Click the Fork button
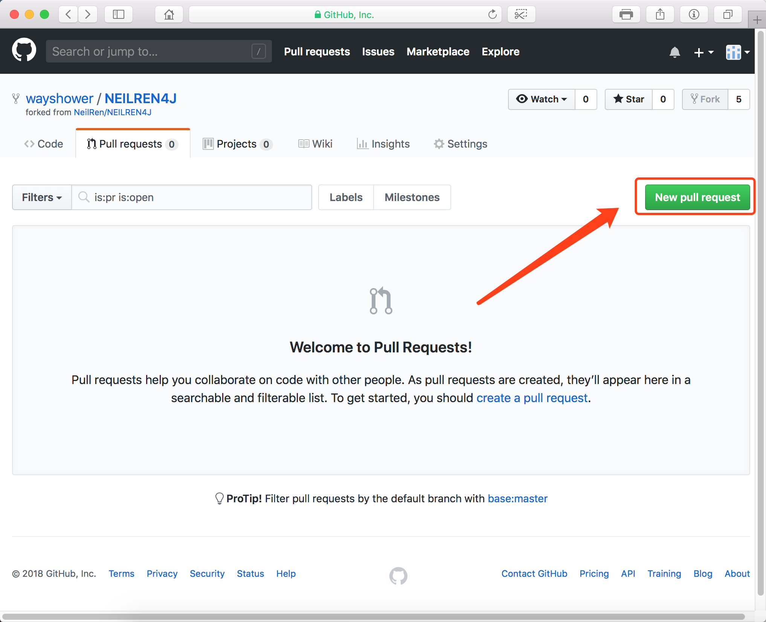The image size is (766, 622). (705, 99)
